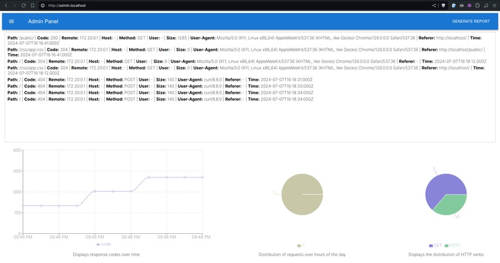
Task: Open the Extensions puzzle piece menu
Action: point(478,6)
